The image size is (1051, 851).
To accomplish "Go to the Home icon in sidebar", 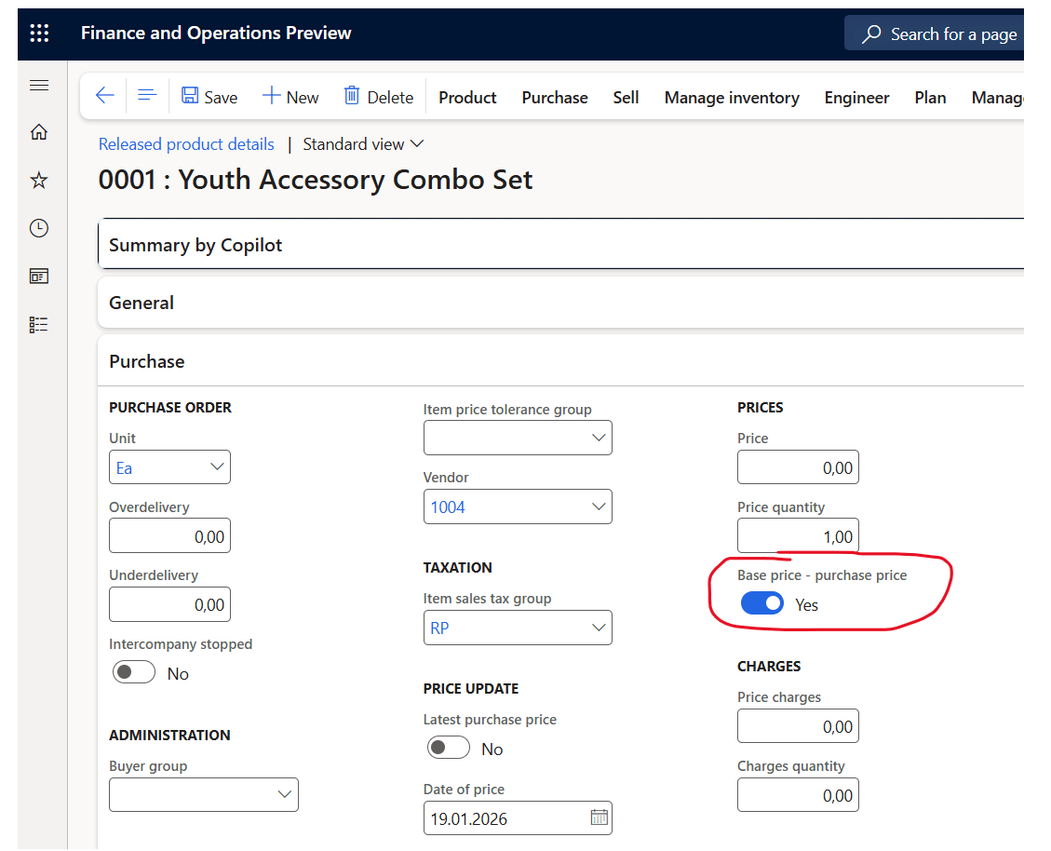I will (x=39, y=132).
